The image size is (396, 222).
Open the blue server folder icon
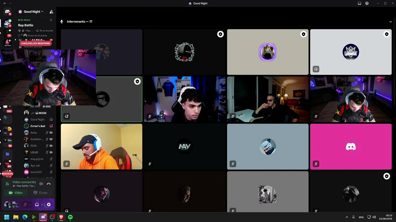point(7,154)
